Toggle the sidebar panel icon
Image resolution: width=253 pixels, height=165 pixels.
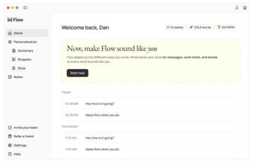tap(26, 8)
